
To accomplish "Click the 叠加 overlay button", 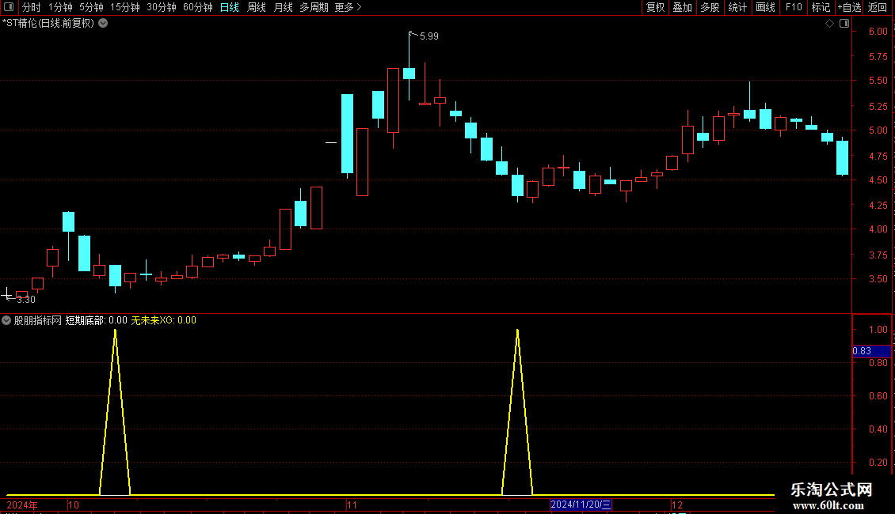I will (682, 7).
